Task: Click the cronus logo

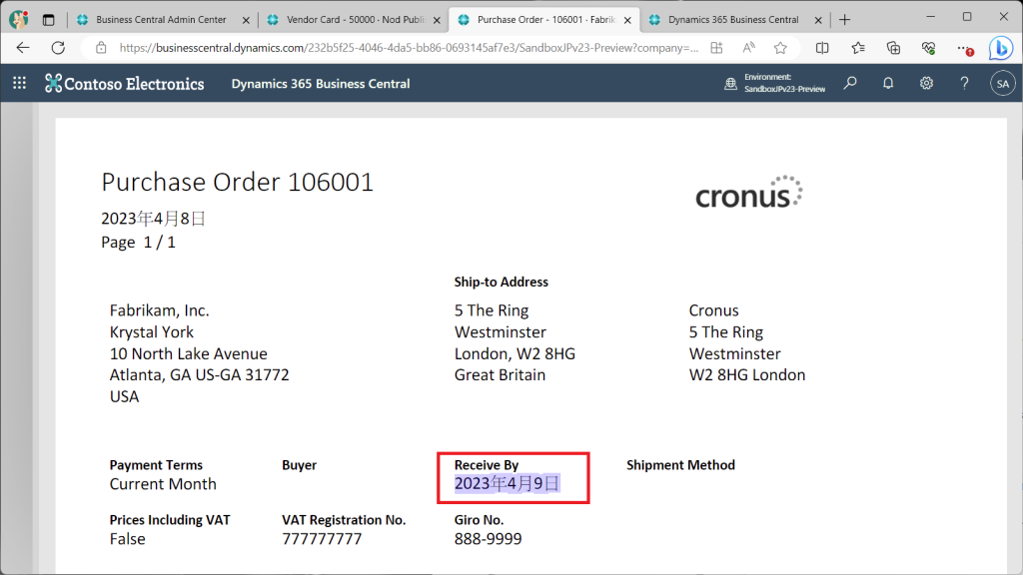Action: [x=749, y=193]
